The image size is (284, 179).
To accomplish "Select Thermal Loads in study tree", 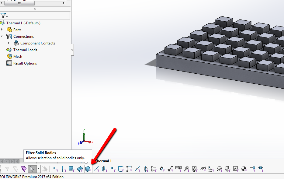I will coord(25,50).
